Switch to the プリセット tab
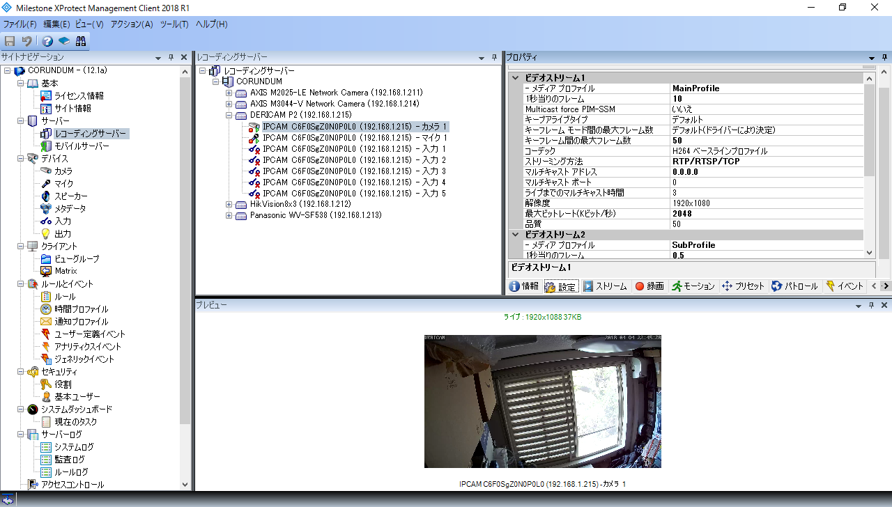The height and width of the screenshot is (507, 892). 743,286
